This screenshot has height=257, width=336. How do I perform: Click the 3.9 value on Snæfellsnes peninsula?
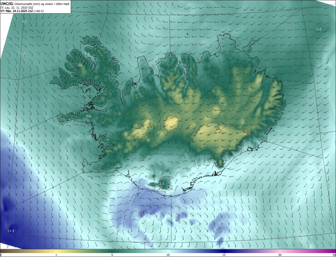tap(88, 116)
